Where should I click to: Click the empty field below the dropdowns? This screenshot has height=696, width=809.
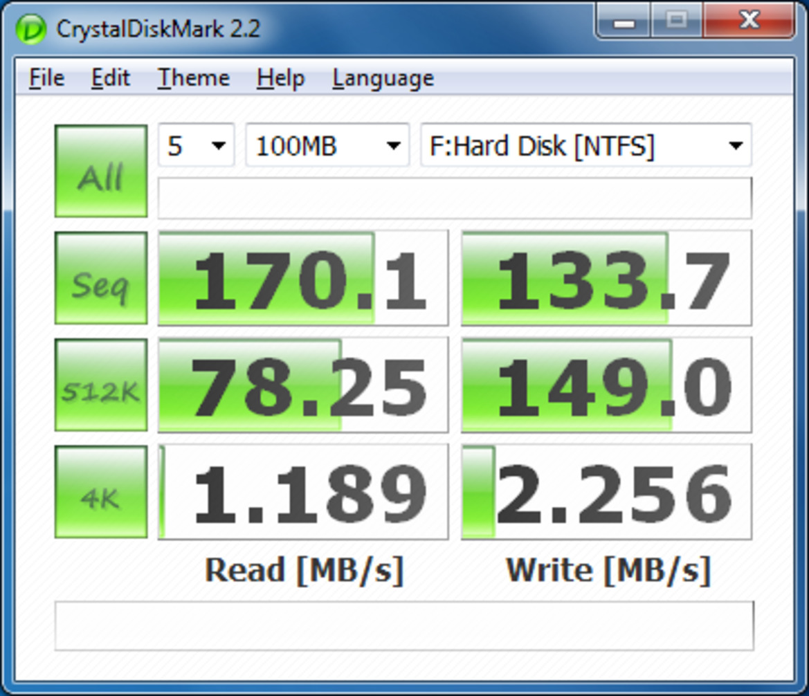click(455, 198)
